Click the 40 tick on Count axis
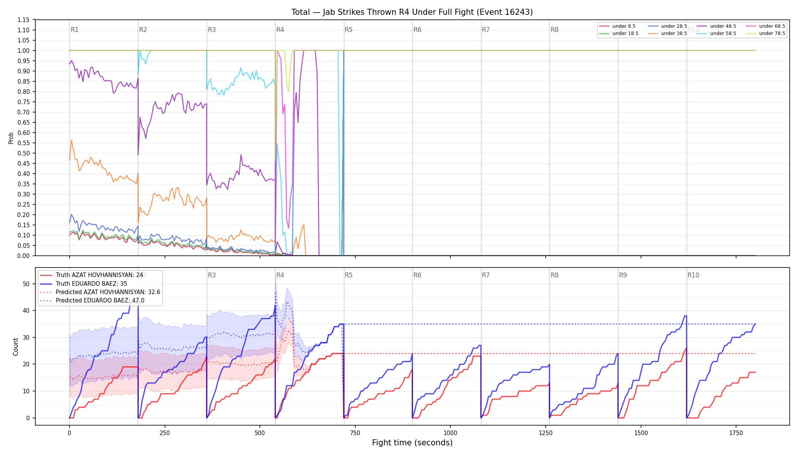Screen dimensions: 798x456 [x=26, y=310]
